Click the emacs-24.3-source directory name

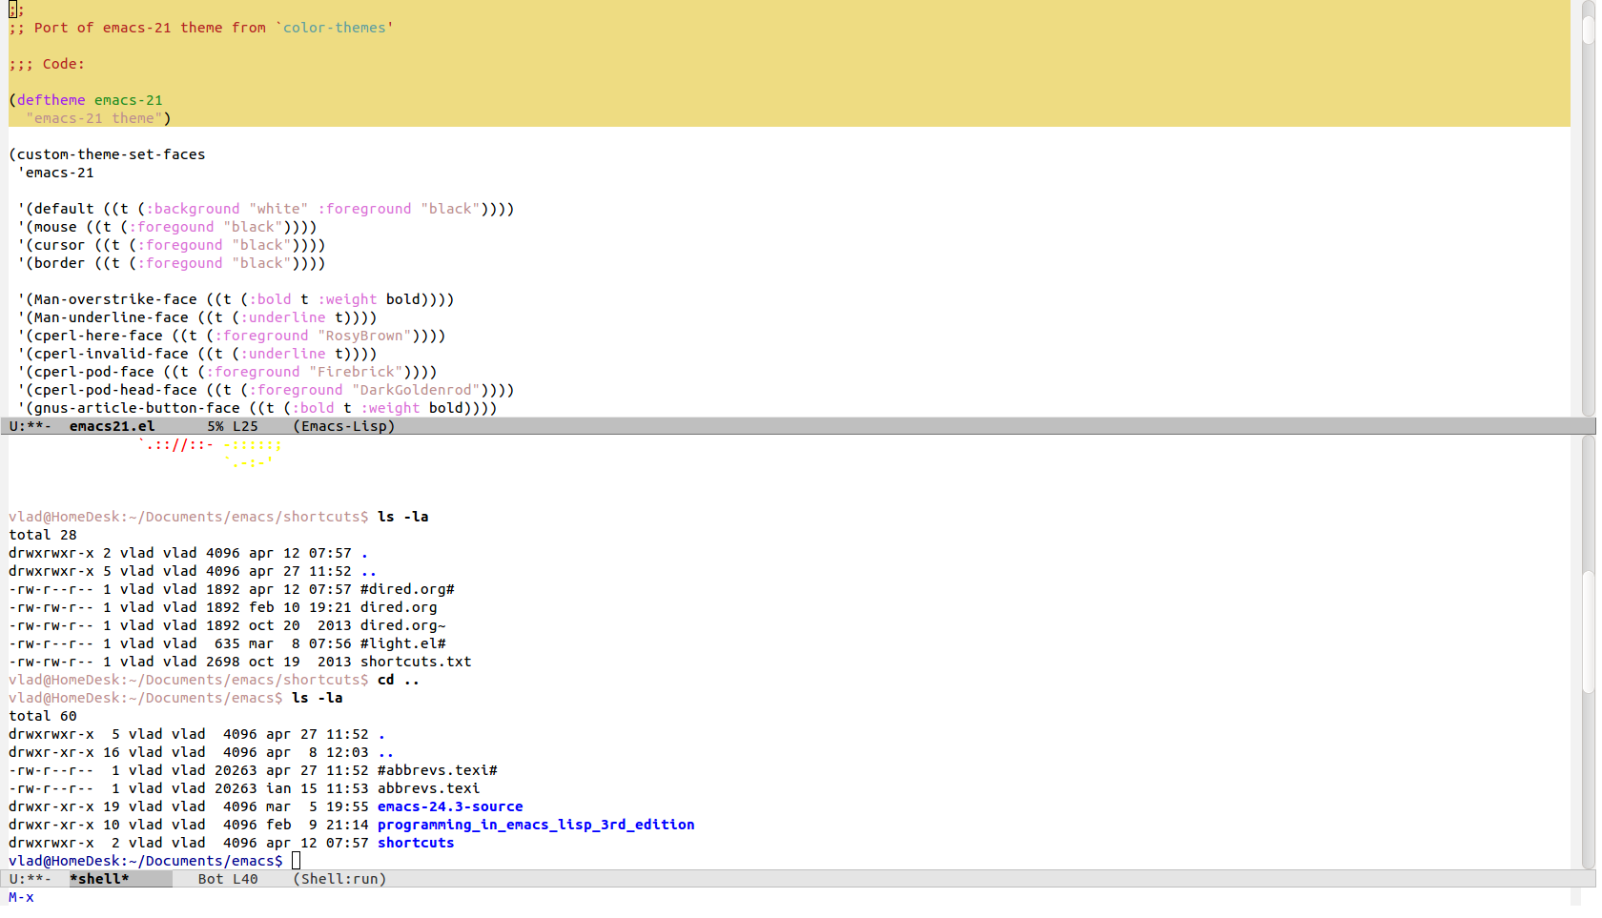(450, 806)
